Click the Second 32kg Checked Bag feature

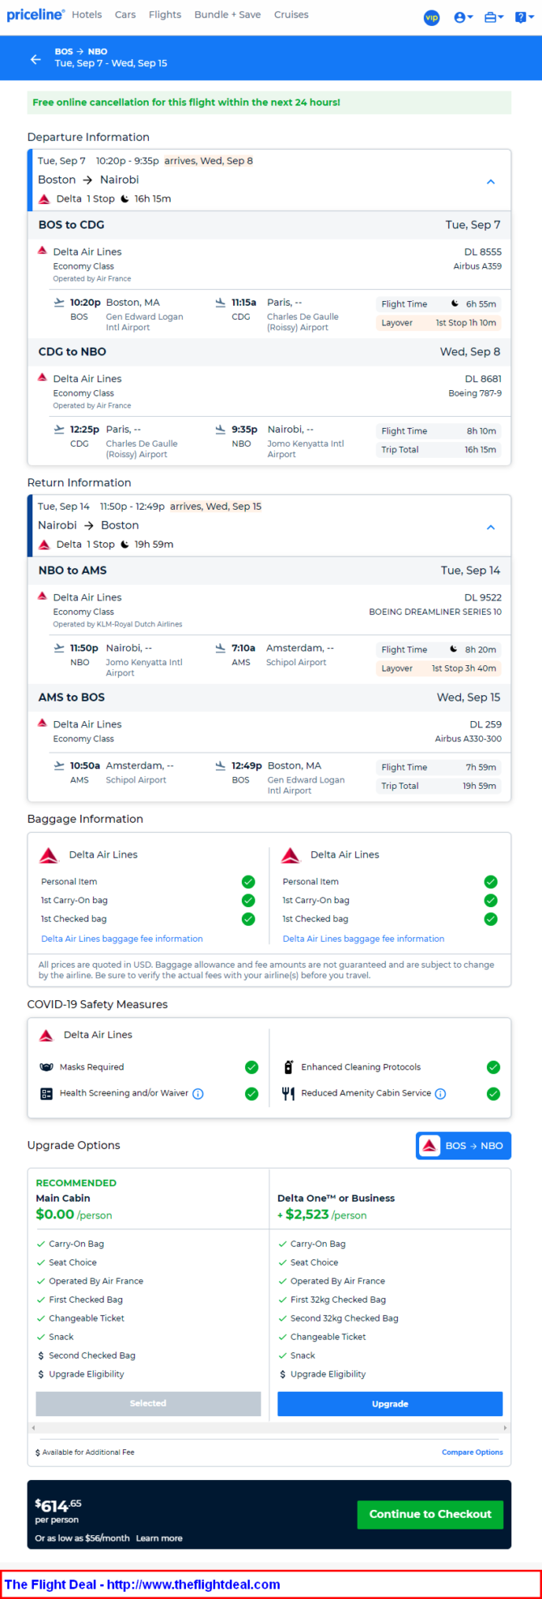344,1318
